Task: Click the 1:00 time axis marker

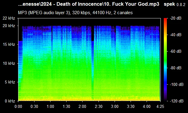Action: 50,106
